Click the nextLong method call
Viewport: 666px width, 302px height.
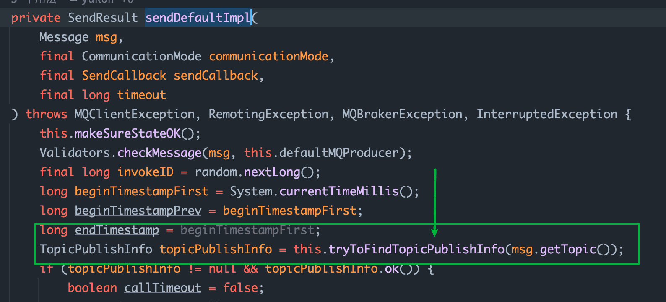click(272, 172)
